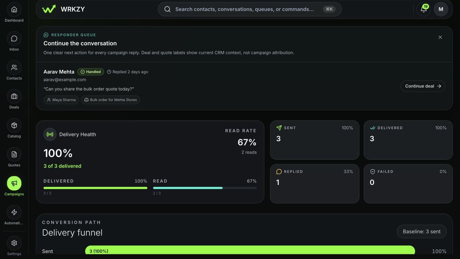Click the green Delivered progress bar
460x259 pixels.
(95, 188)
